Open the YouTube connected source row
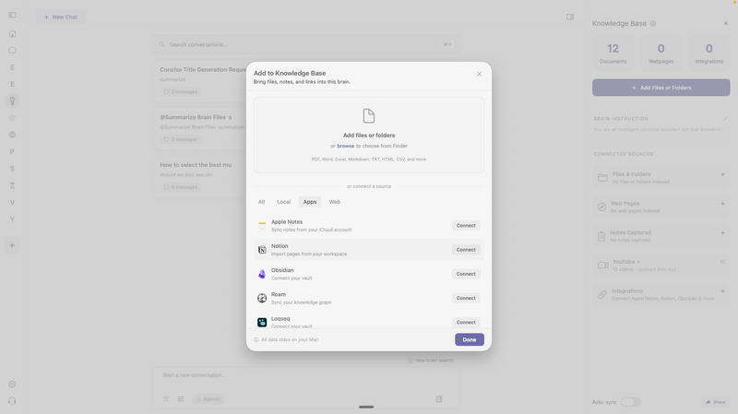 click(661, 266)
